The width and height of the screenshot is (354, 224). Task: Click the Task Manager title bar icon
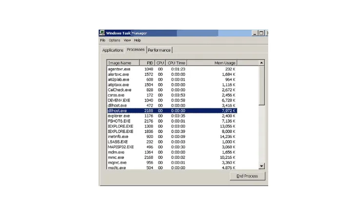coord(102,33)
